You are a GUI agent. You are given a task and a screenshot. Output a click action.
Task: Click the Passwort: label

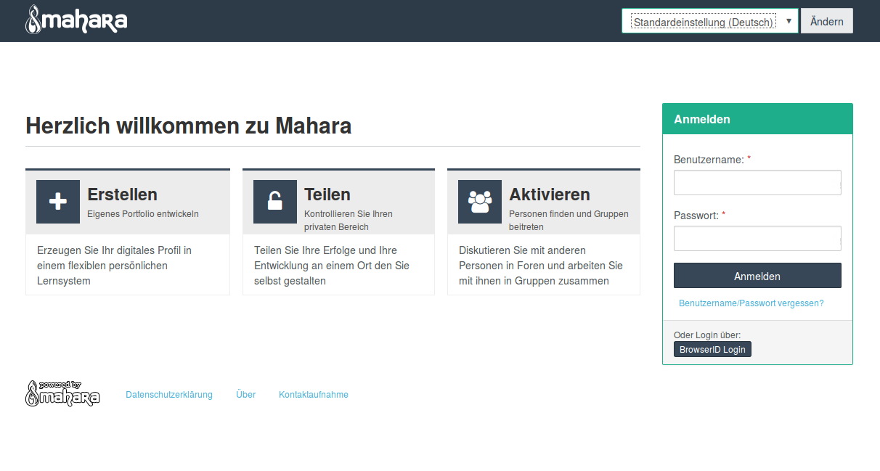(696, 216)
